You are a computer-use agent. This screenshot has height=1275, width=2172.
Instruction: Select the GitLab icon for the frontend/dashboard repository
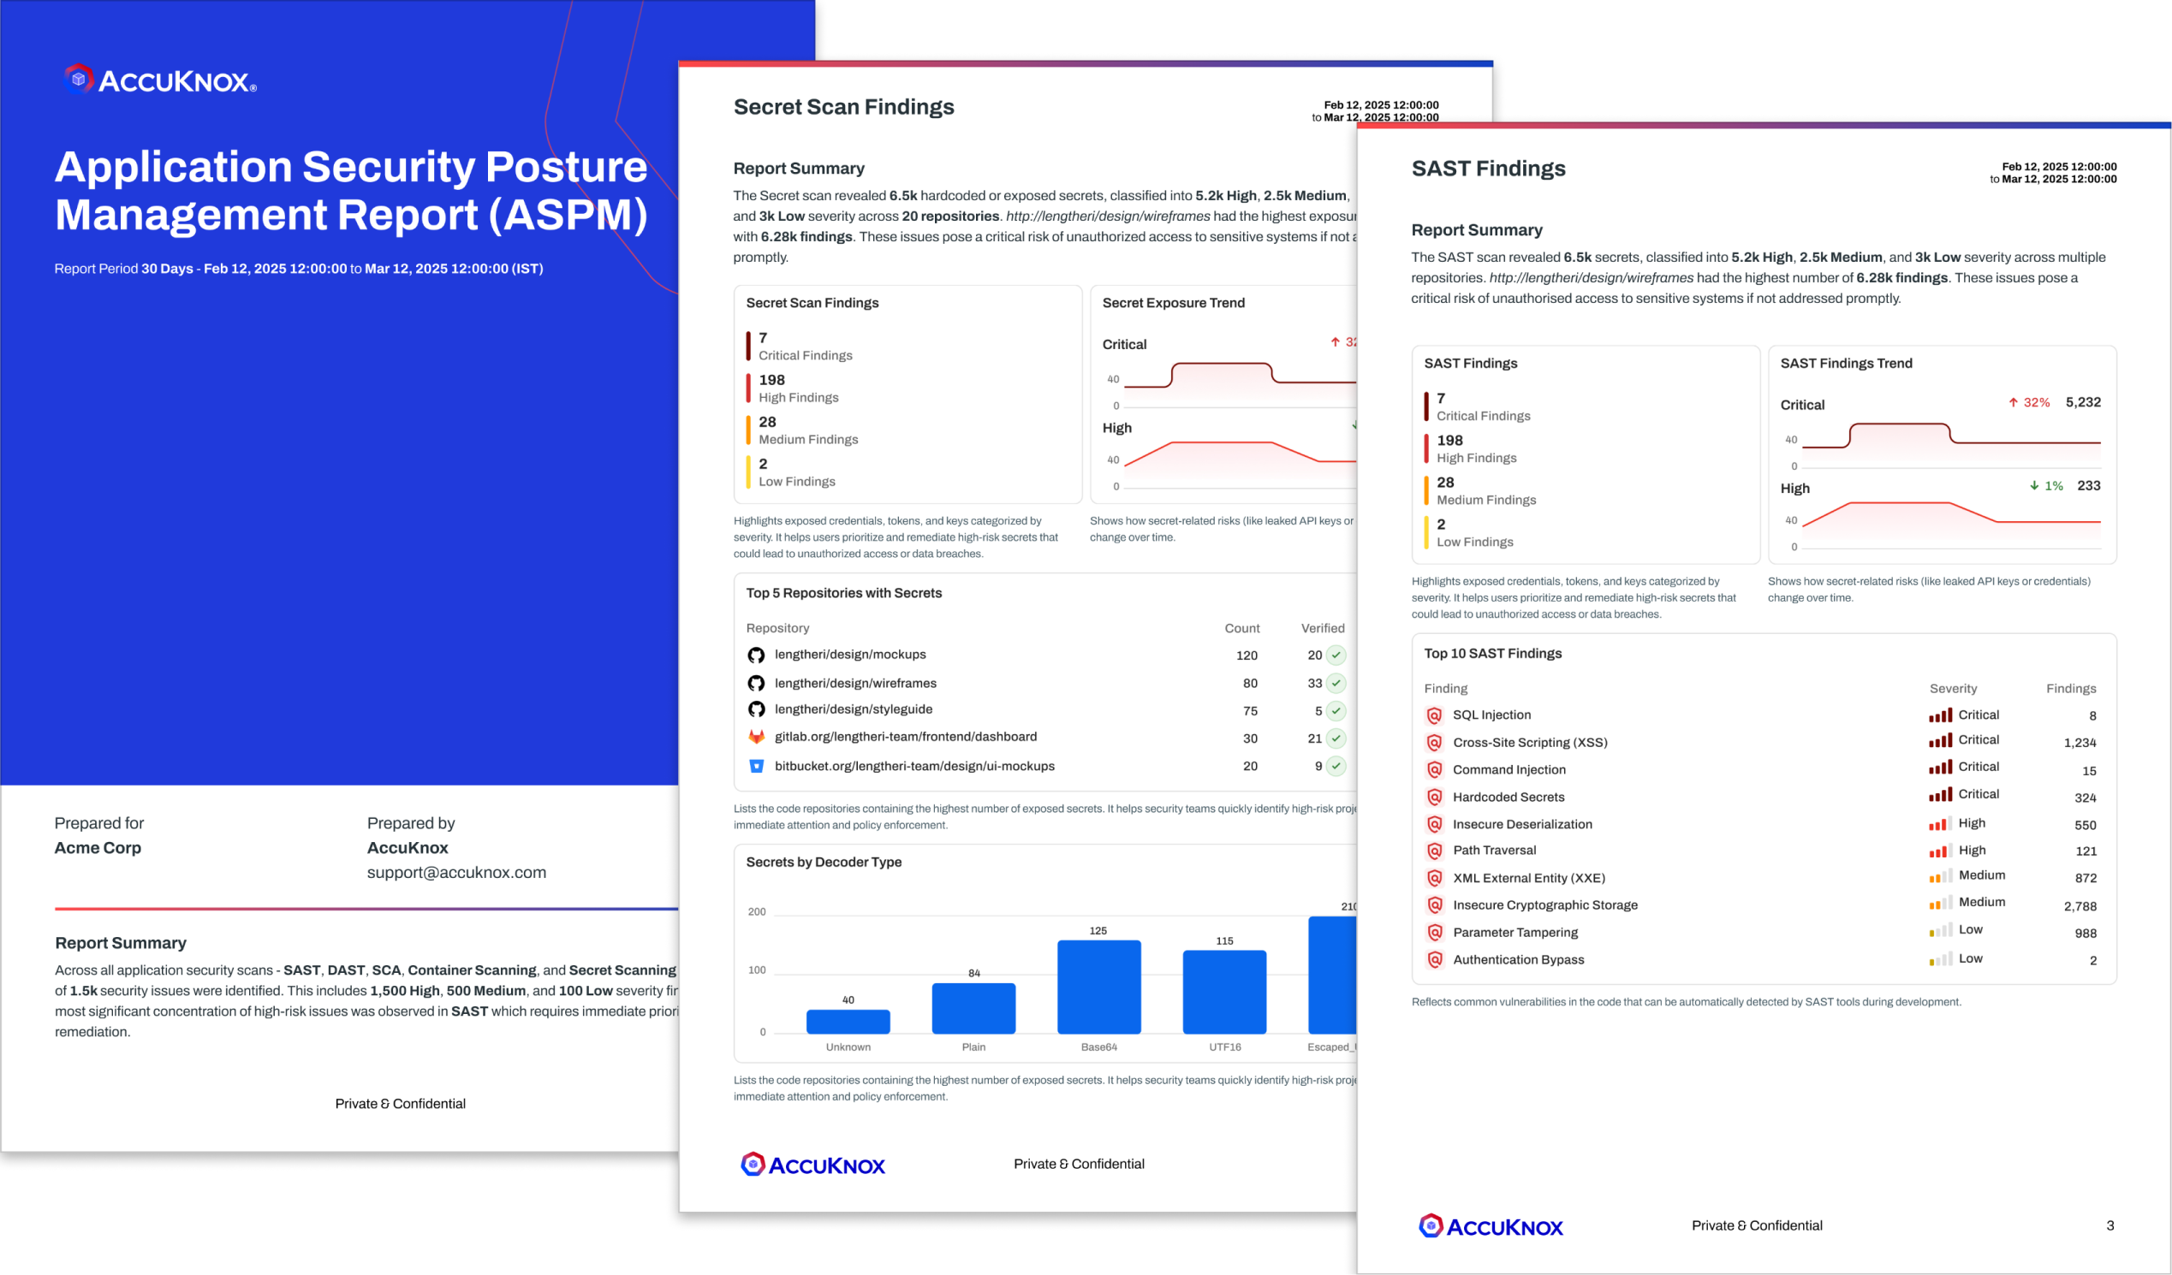click(756, 738)
